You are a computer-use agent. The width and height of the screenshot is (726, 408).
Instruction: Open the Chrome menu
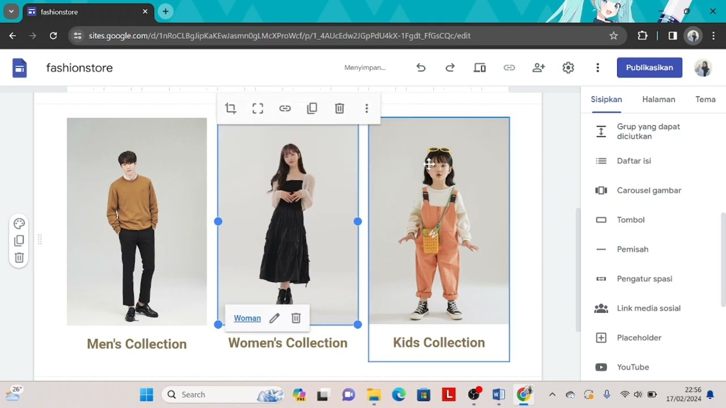point(714,36)
